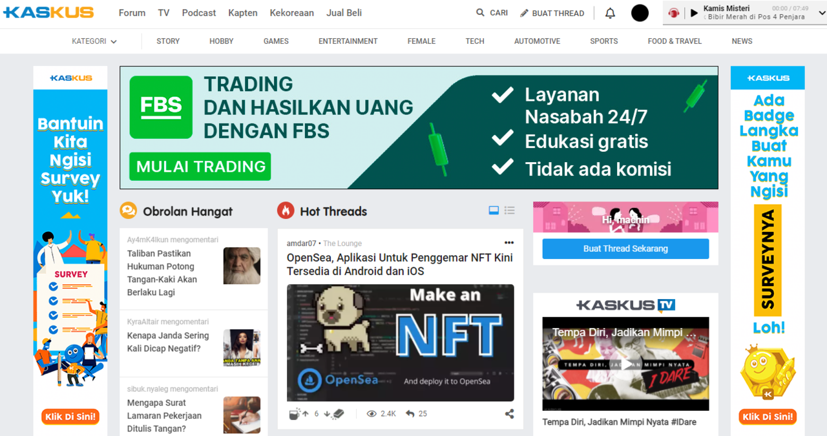Open The Lounge forum link
The image size is (827, 436).
click(342, 244)
